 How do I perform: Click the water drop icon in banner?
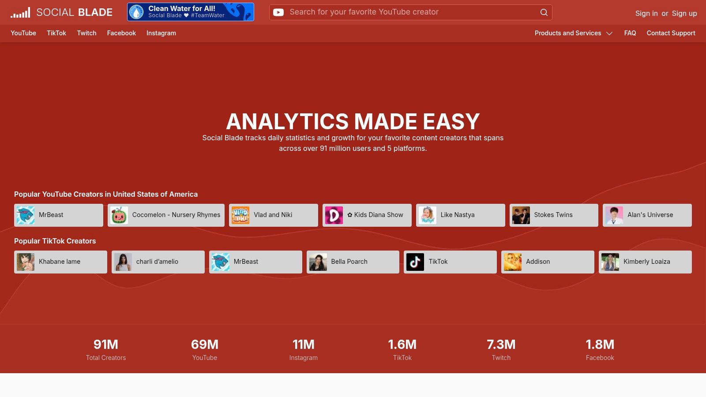[136, 12]
